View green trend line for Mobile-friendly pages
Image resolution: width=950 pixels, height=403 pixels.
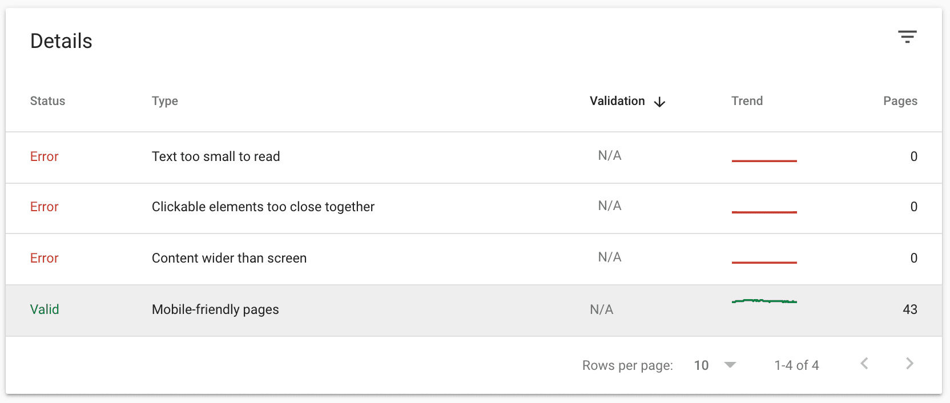764,301
